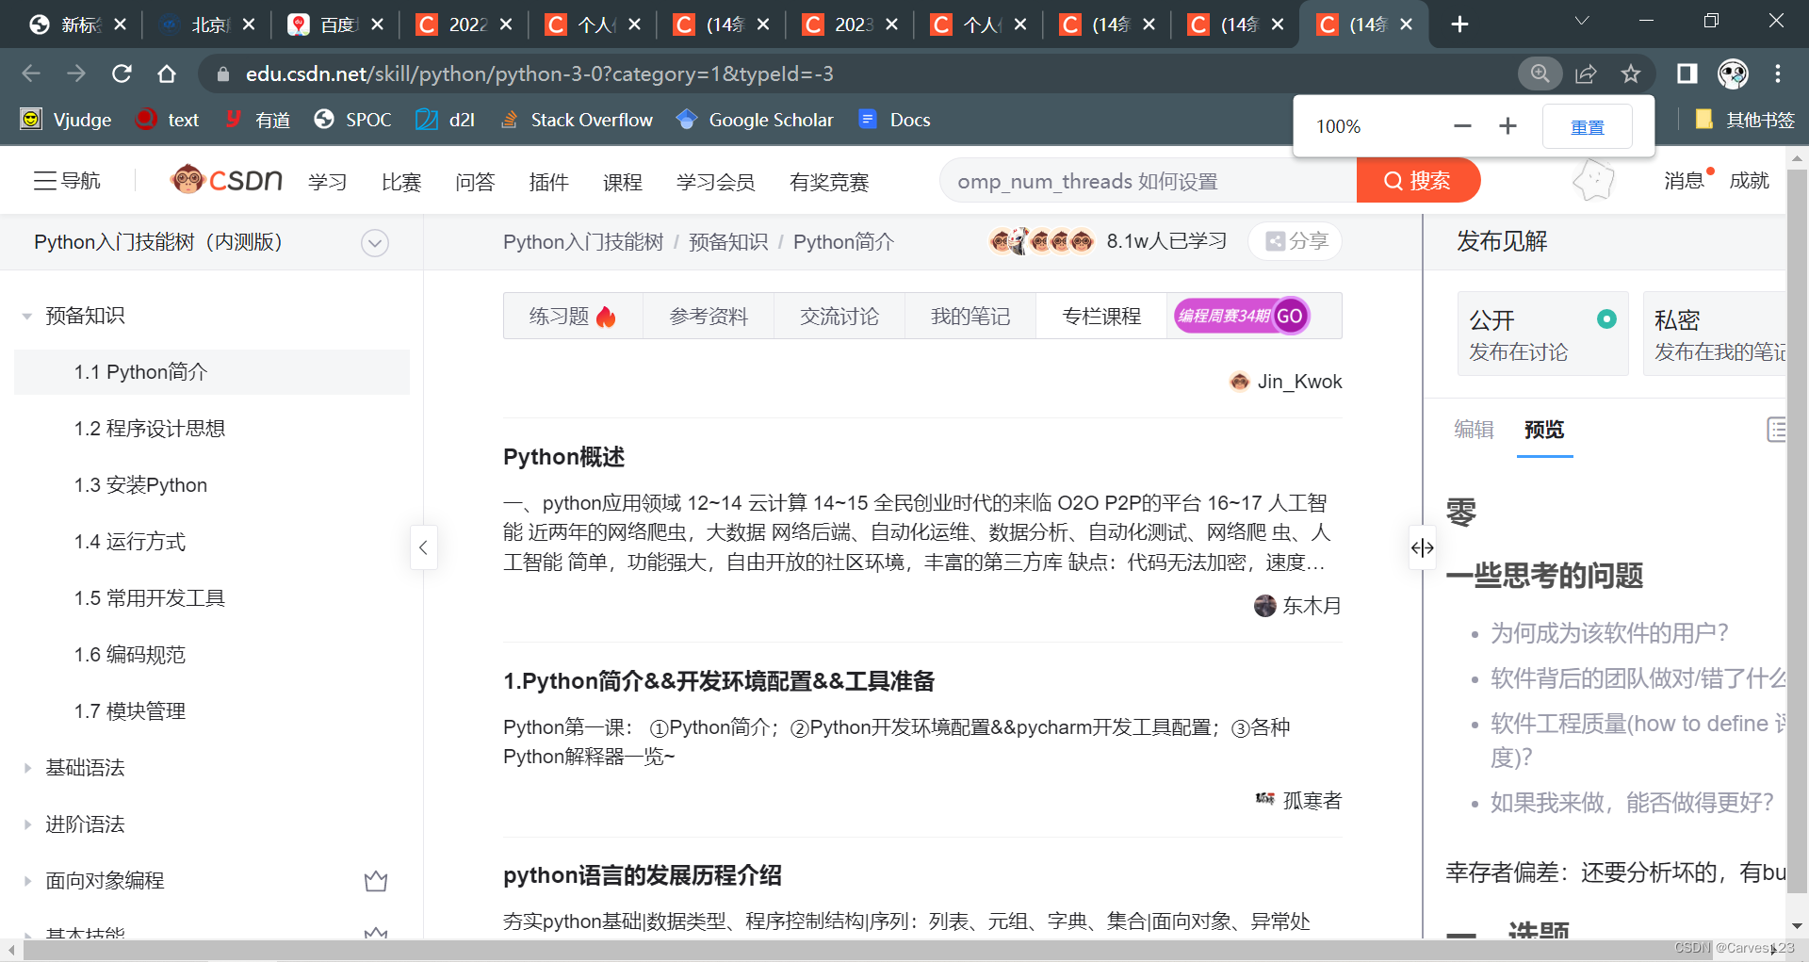
Task: Open the browser profile avatar
Action: pyautogui.click(x=1733, y=73)
